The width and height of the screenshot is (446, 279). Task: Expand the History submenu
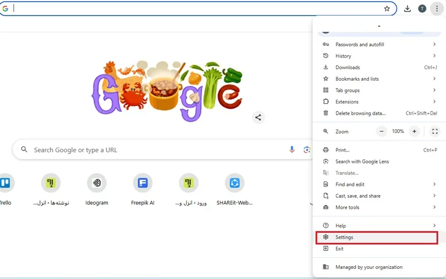click(380, 56)
